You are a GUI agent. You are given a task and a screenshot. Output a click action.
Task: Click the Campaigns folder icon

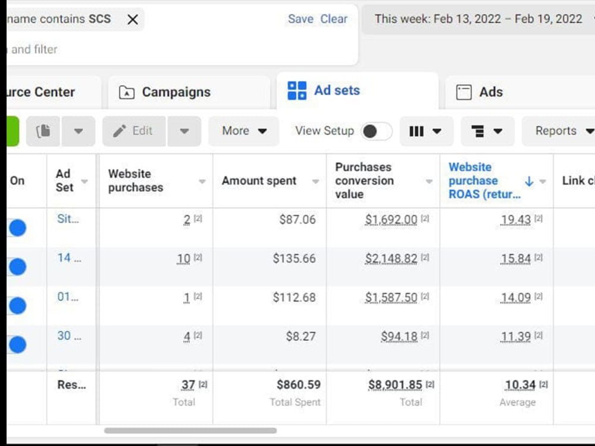coord(126,92)
